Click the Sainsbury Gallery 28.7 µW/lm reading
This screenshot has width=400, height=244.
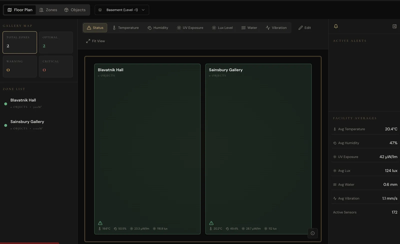pos(251,229)
